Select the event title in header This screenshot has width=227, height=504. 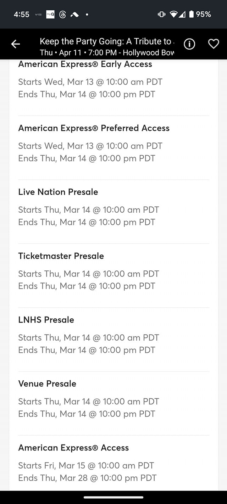point(107,41)
